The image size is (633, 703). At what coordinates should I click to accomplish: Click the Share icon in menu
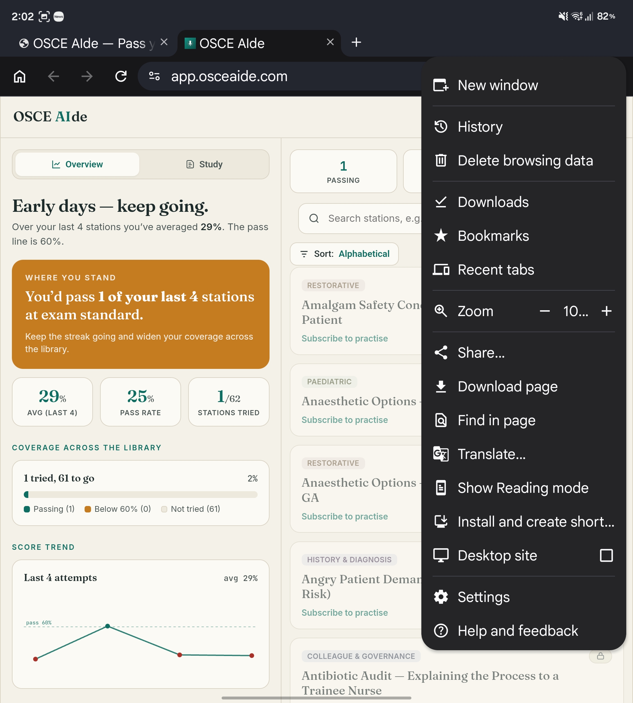pos(441,352)
